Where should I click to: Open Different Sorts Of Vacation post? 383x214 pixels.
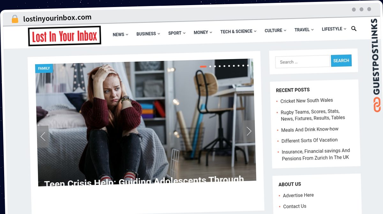[x=309, y=140]
